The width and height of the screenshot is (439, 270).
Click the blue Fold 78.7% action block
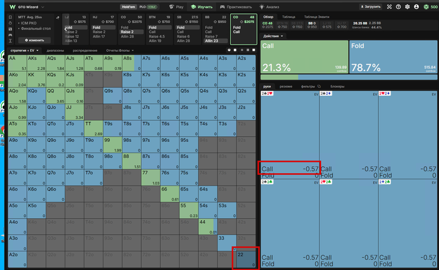(x=393, y=57)
